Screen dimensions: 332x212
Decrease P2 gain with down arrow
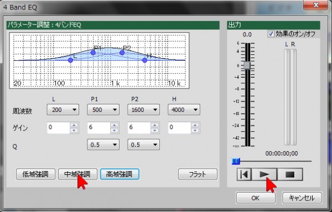point(155,131)
